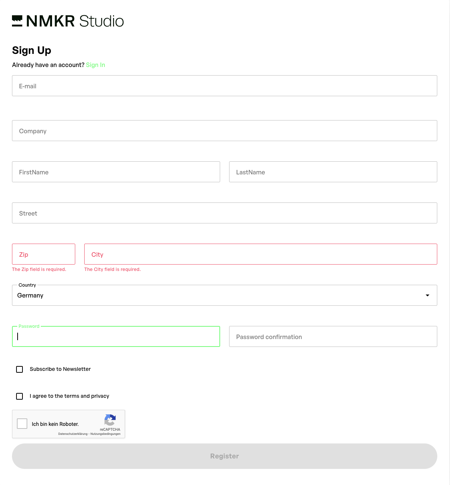Select the LastName text box
This screenshot has width=450, height=485.
333,172
